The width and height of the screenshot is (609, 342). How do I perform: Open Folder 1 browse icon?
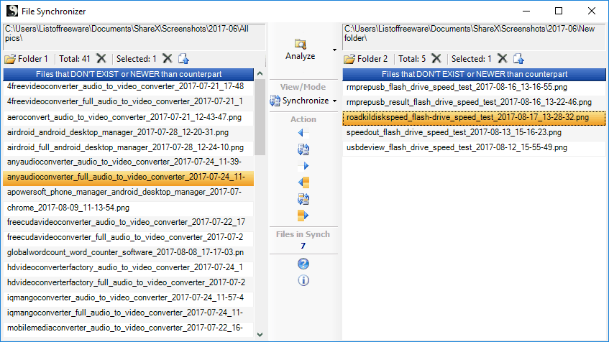(x=10, y=59)
